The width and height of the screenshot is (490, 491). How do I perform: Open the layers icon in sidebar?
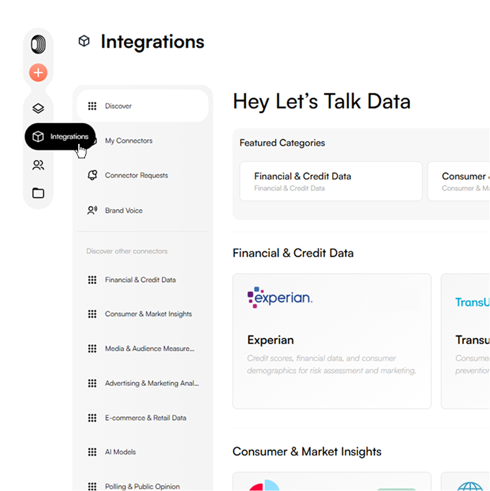[38, 108]
